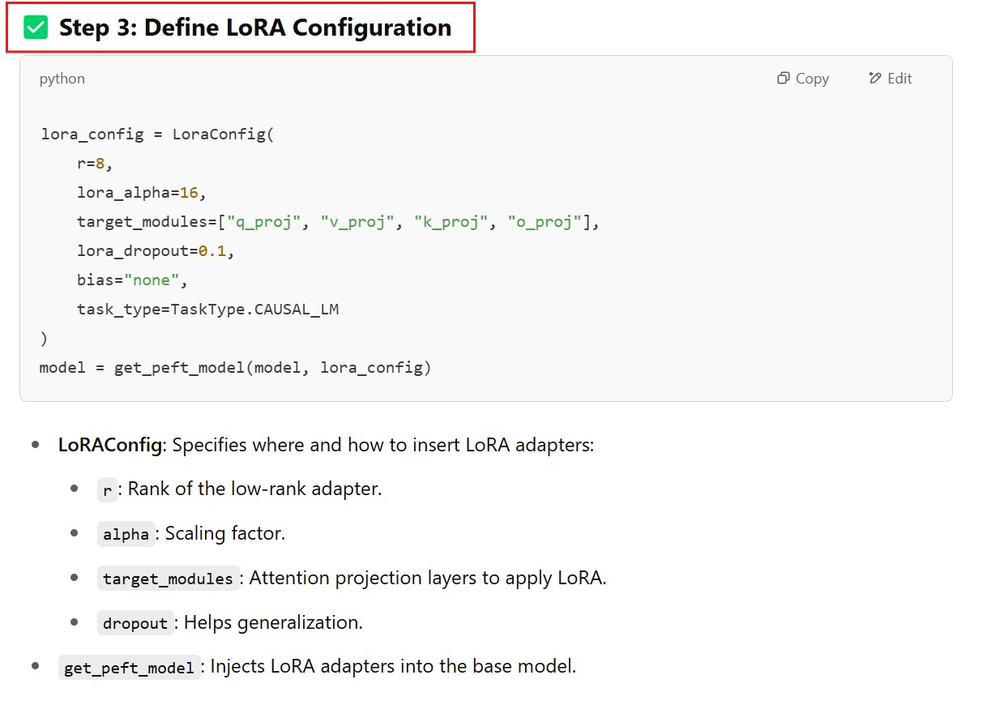Image resolution: width=991 pixels, height=722 pixels.
Task: Click the inline target_modules code tag
Action: [168, 579]
